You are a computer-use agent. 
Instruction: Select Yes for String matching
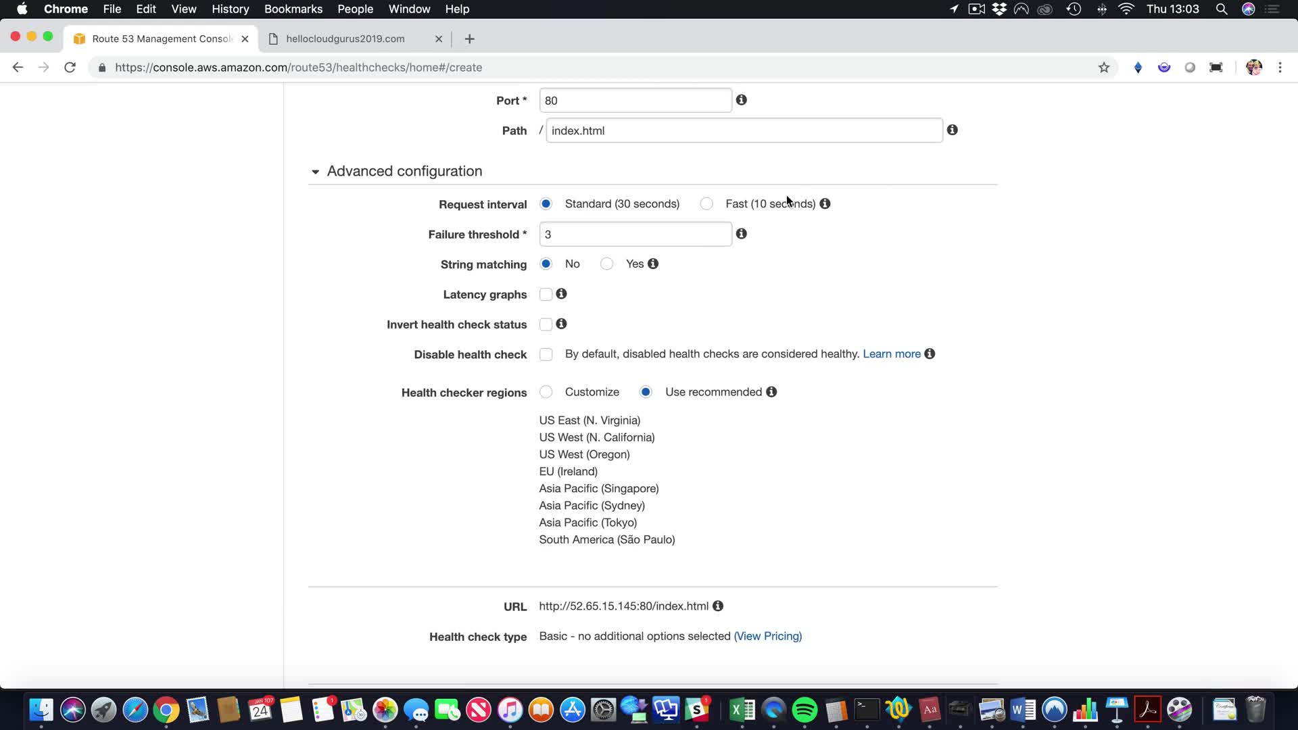tap(606, 264)
